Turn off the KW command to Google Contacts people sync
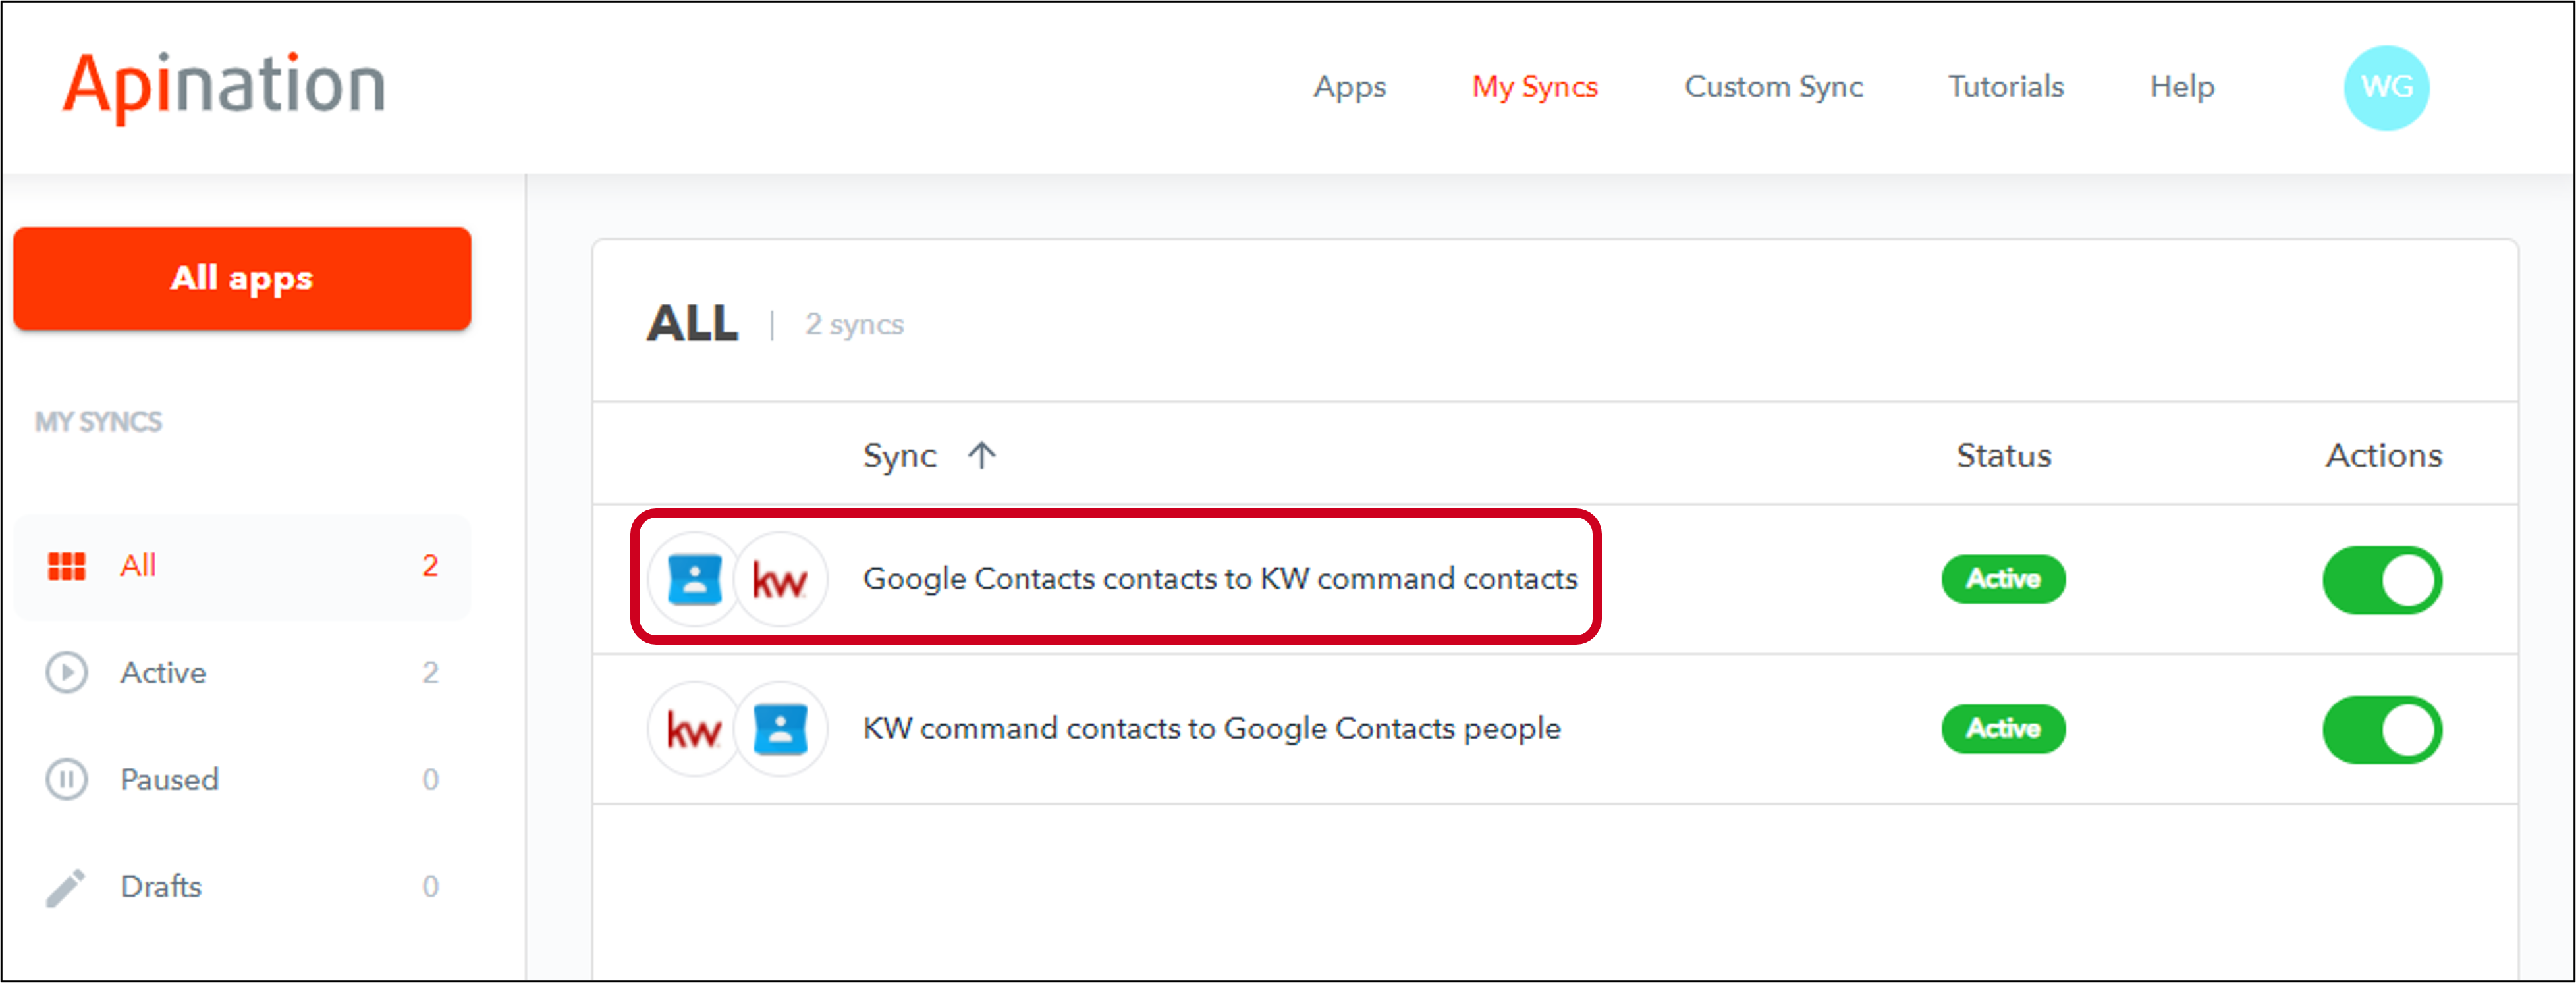The image size is (2576, 983). tap(2382, 730)
